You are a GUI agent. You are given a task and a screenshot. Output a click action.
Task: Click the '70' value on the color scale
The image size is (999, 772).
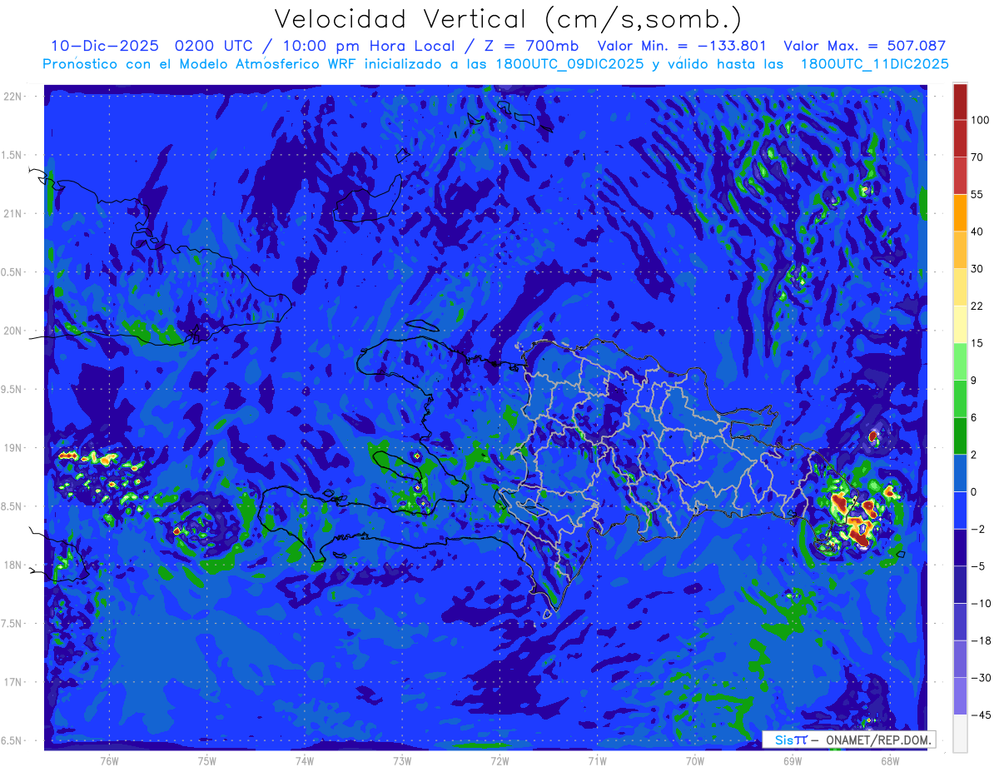tap(977, 157)
